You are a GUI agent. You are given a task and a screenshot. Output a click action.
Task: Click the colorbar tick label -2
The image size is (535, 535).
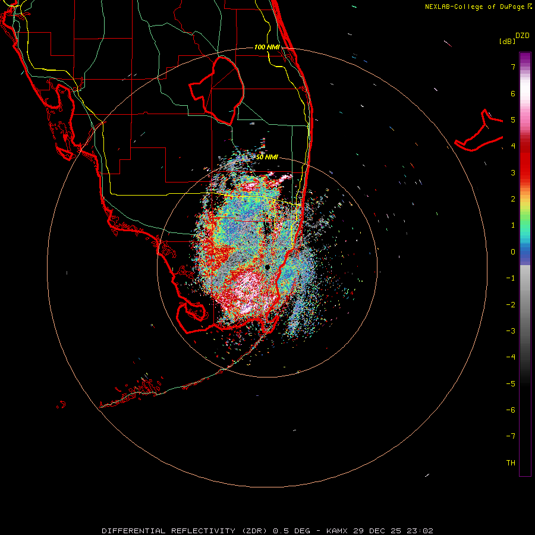pos(511,305)
